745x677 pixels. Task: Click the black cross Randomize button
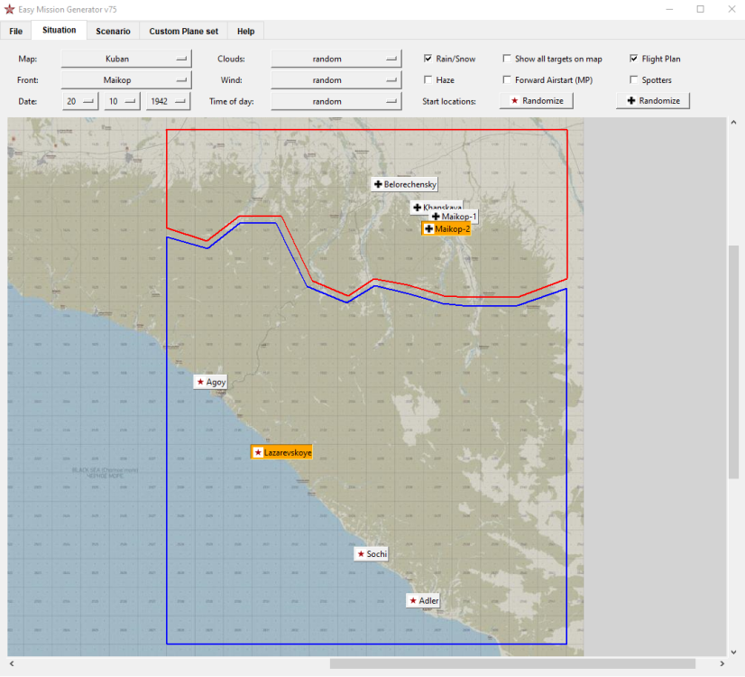point(653,101)
